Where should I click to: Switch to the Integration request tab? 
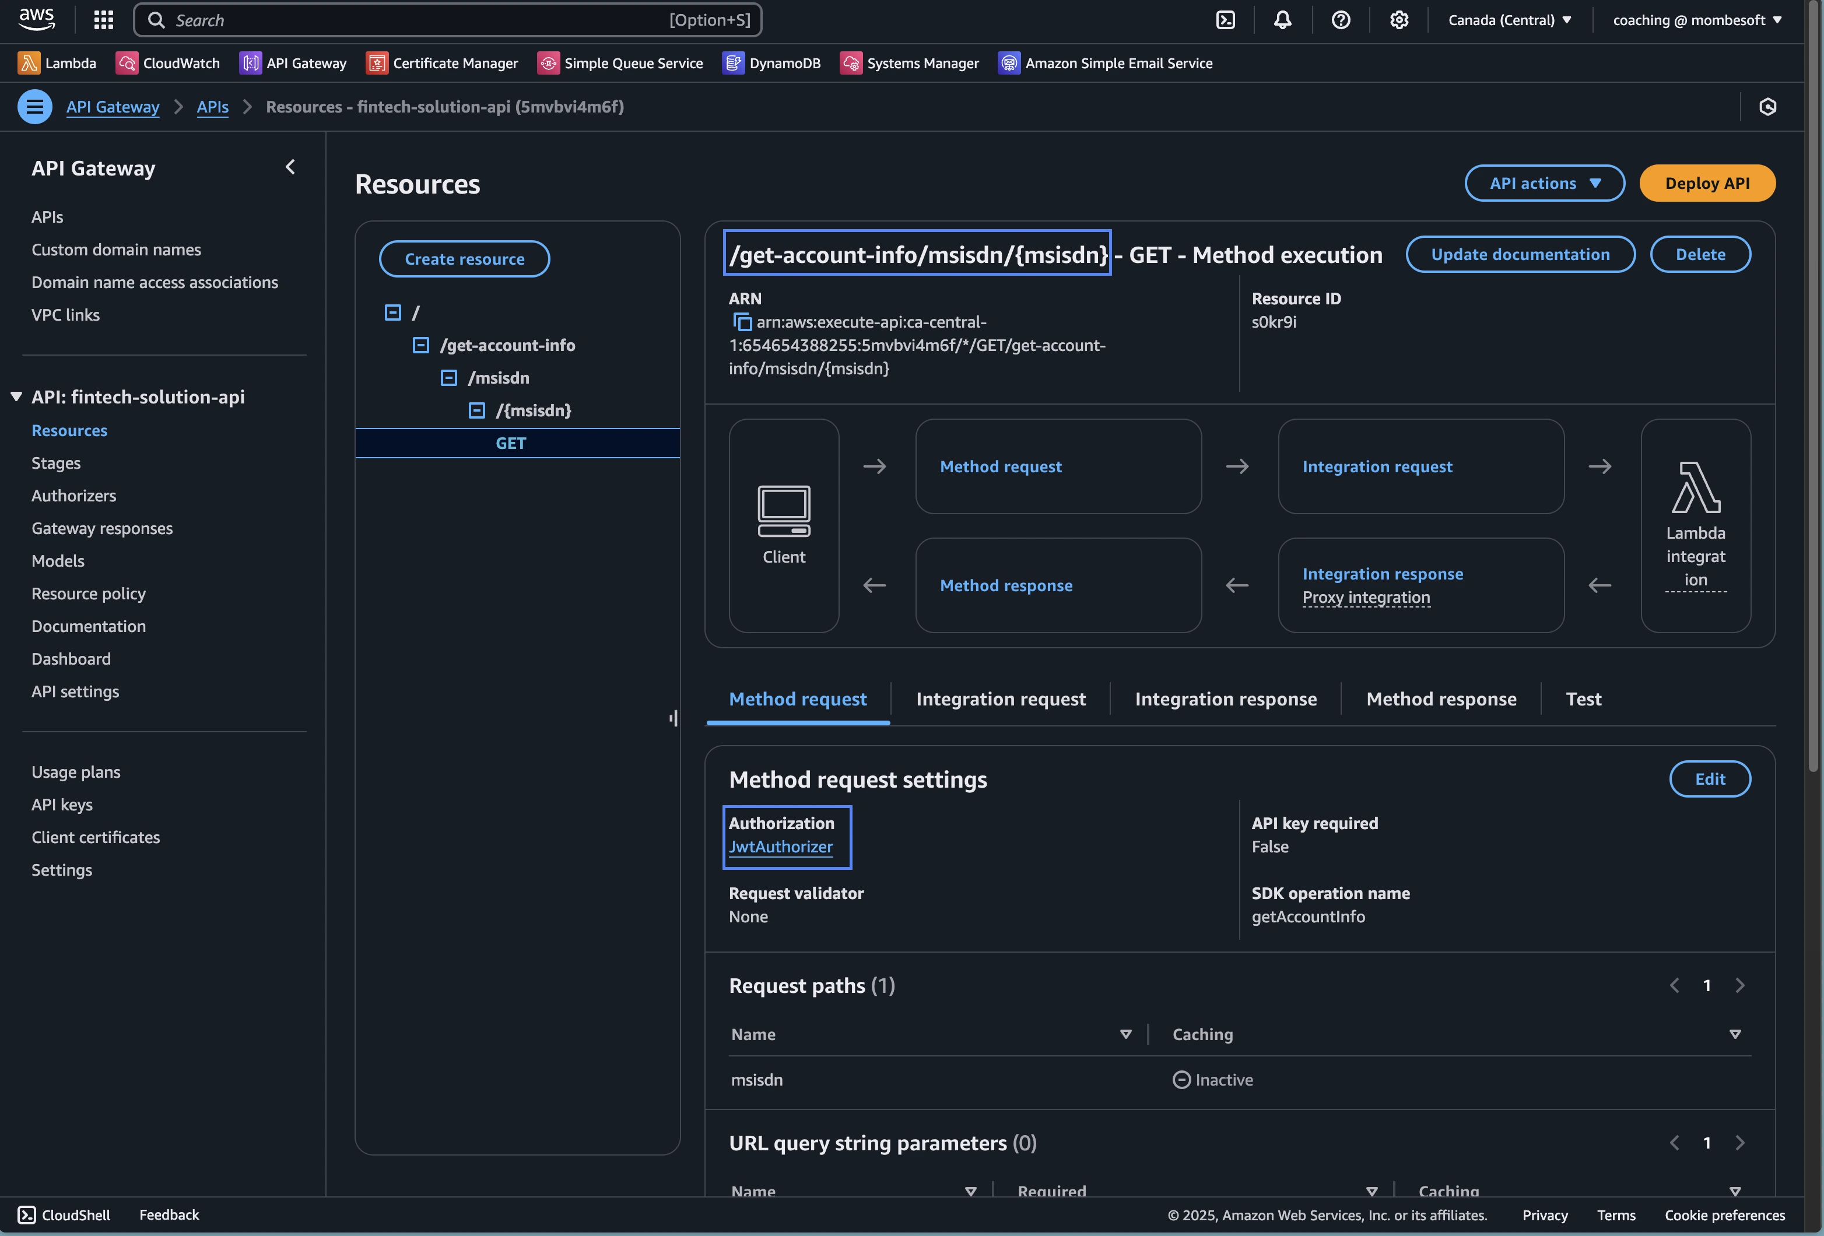click(1000, 699)
